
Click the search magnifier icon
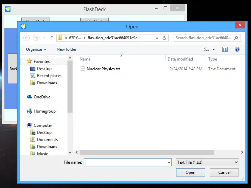(x=236, y=38)
